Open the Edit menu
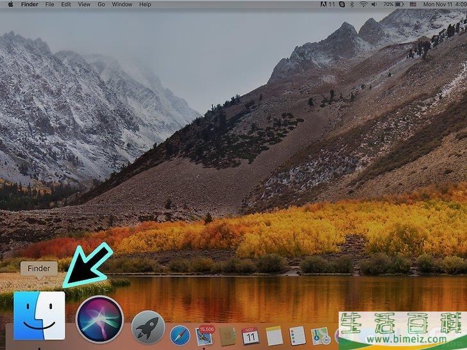The image size is (467, 350). (66, 4)
